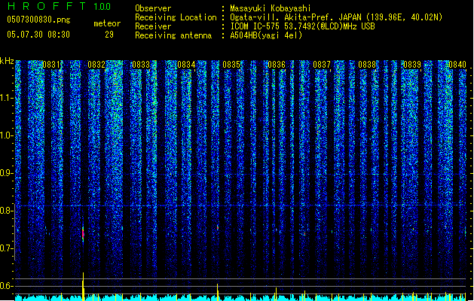The width and height of the screenshot is (474, 301).
Task: Click the 0835 time marker
Action: coord(231,65)
